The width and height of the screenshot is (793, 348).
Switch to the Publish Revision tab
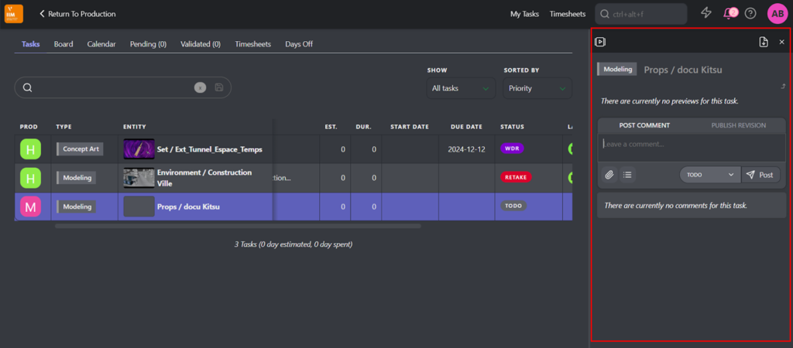(738, 125)
